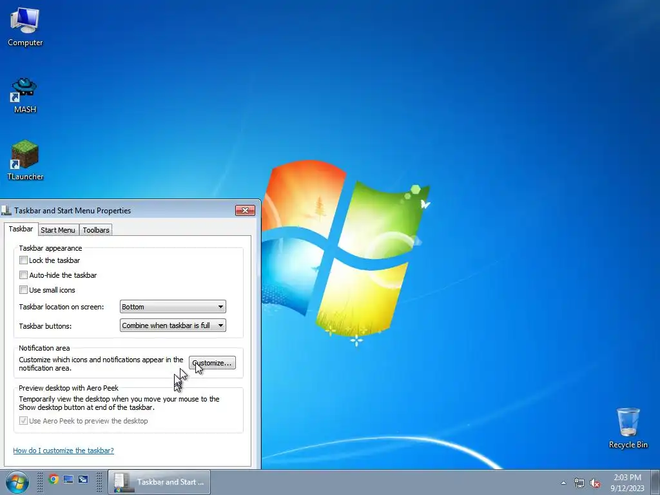Click the Show desktop strip beside clock
The width and height of the screenshot is (660, 495).
point(655,482)
